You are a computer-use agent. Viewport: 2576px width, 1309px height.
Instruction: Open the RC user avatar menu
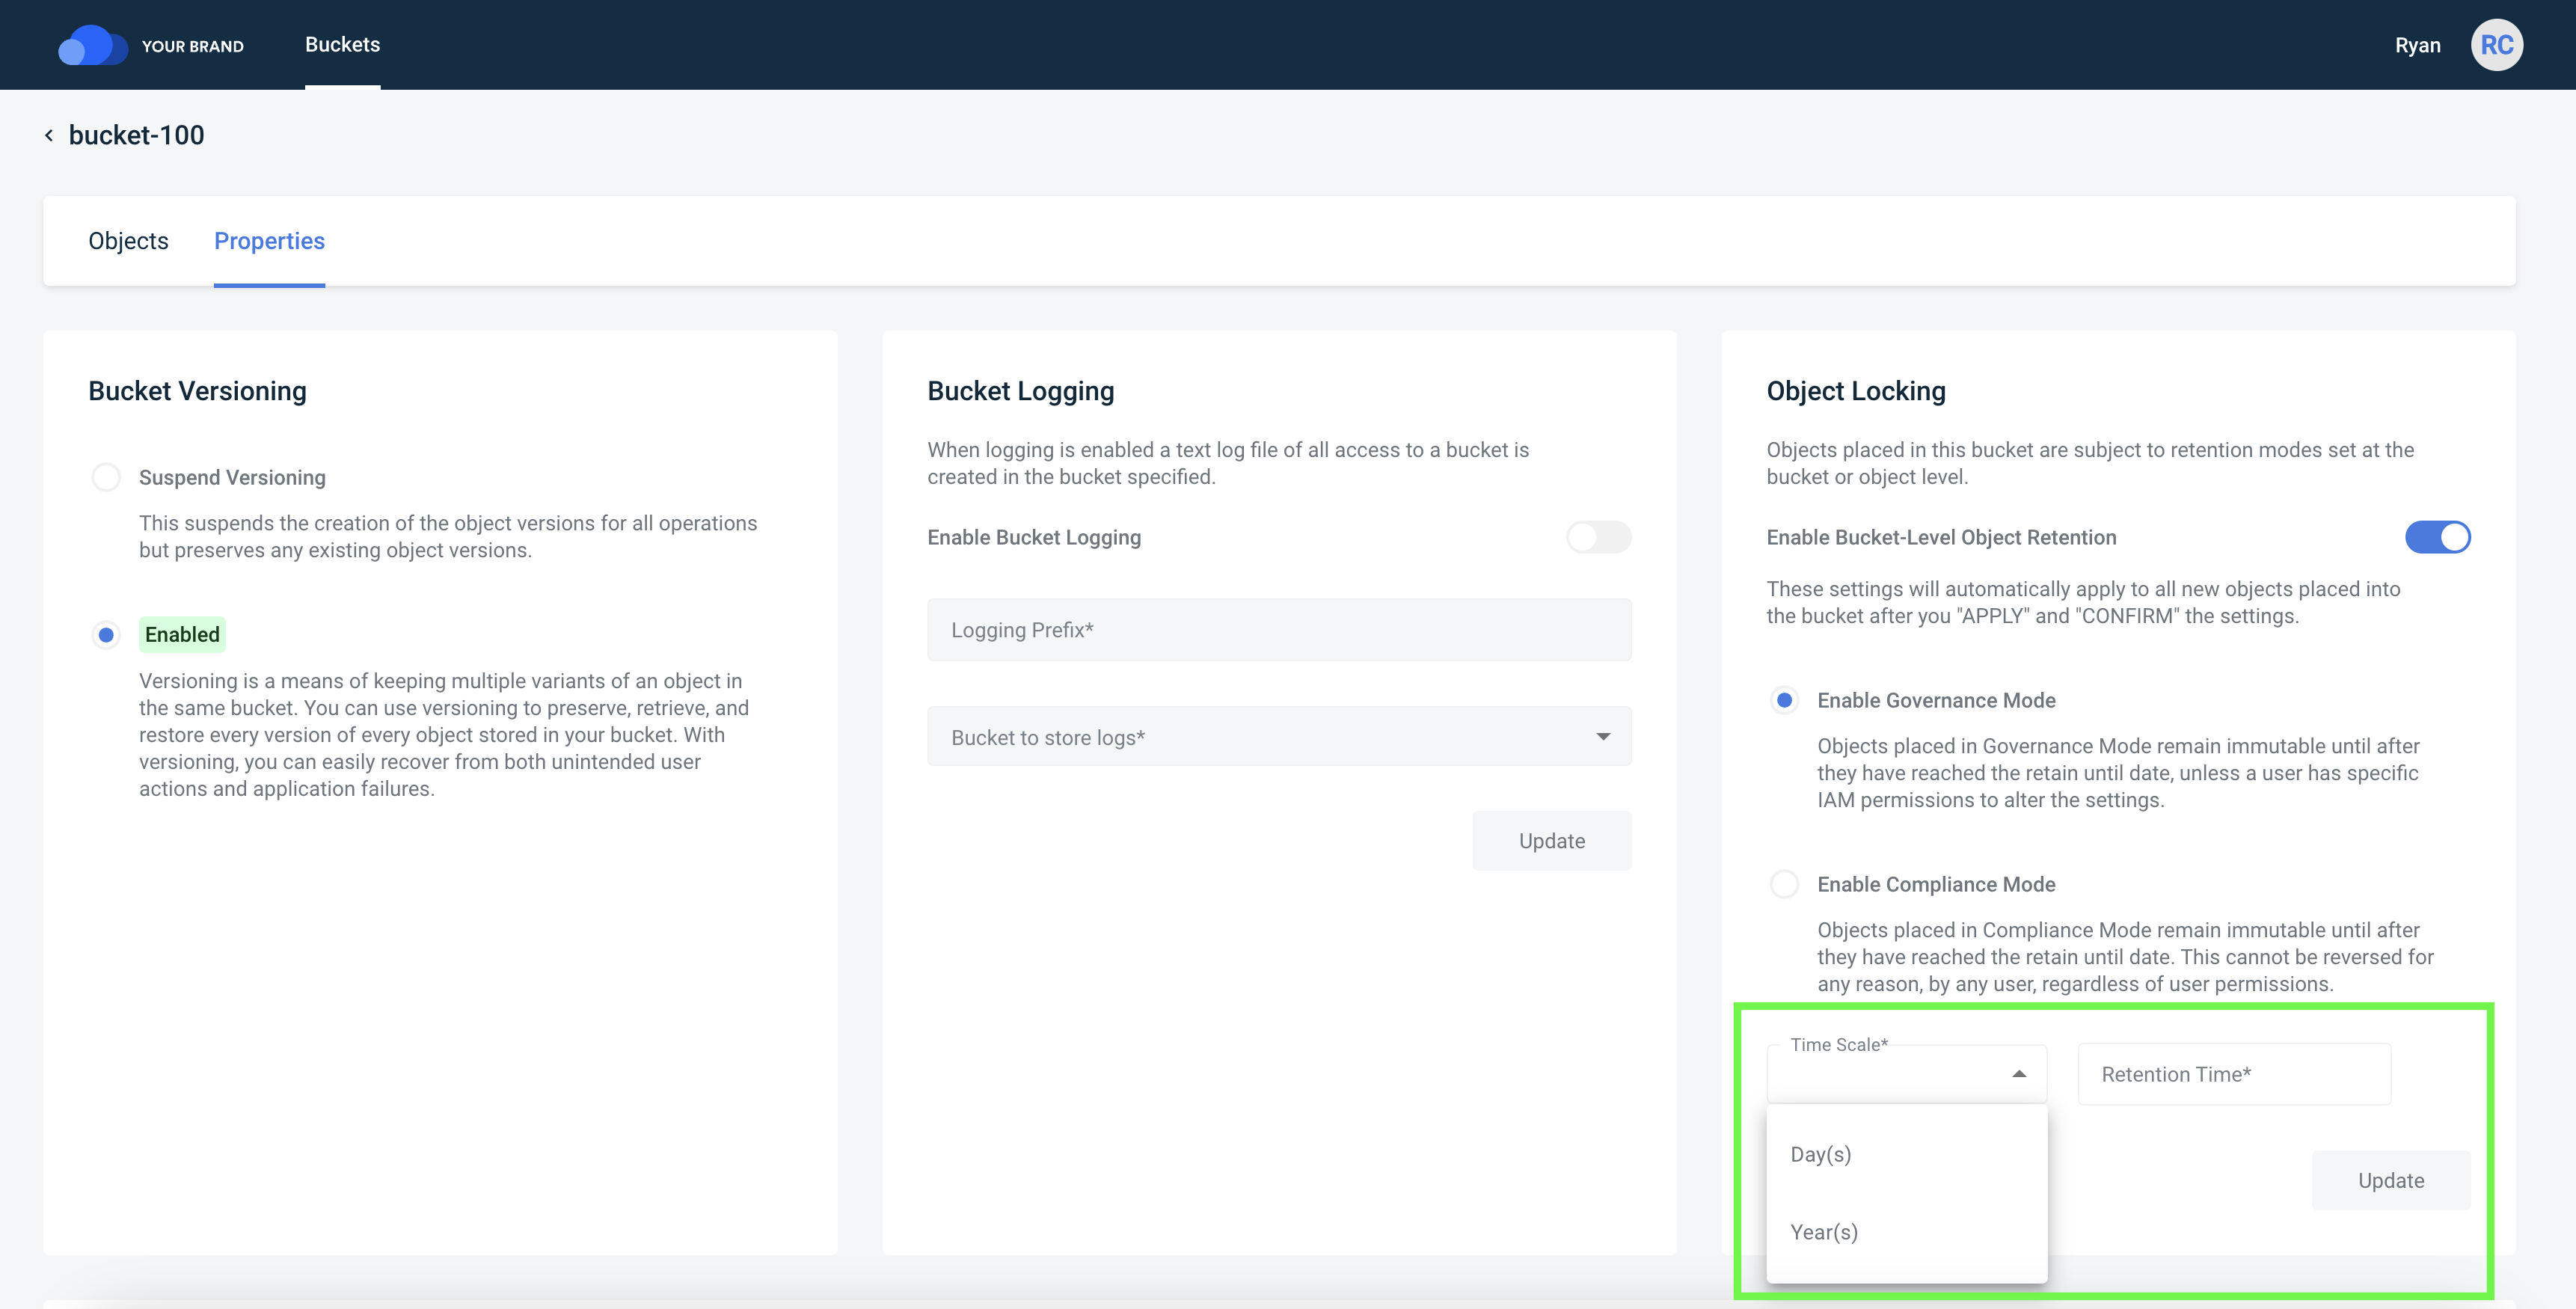[x=2496, y=45]
